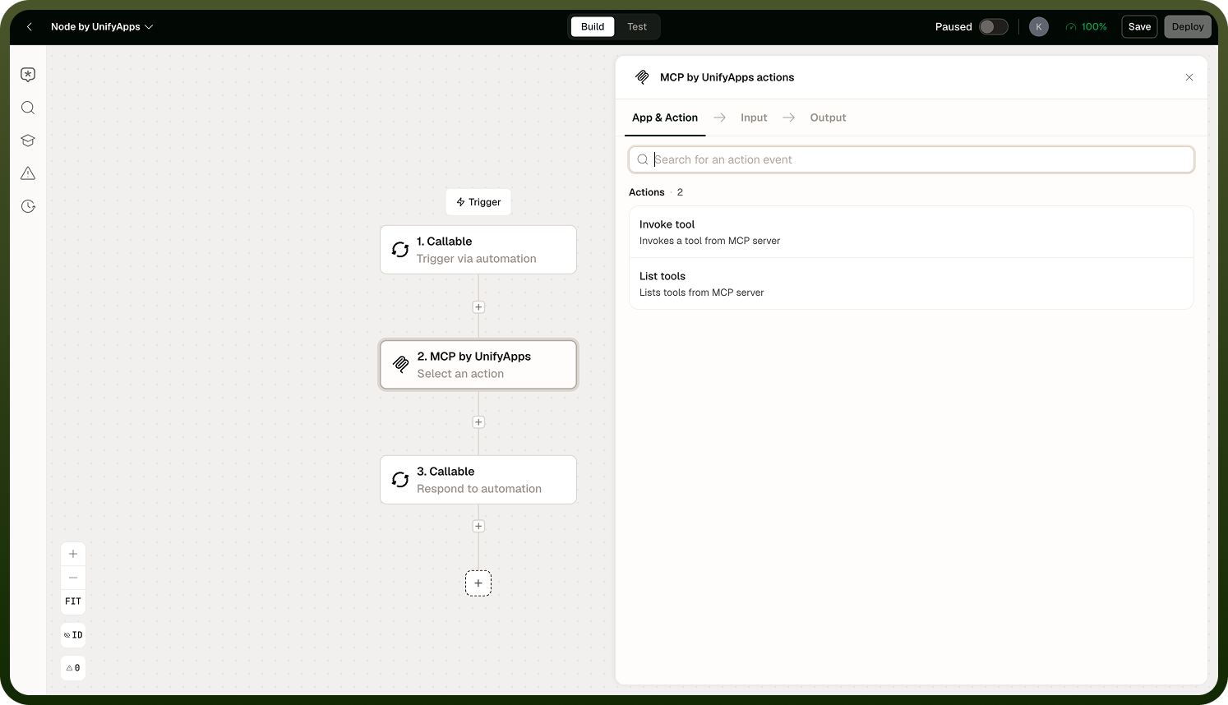This screenshot has height=705, width=1228.
Task: Deploy the automation
Action: [1188, 27]
